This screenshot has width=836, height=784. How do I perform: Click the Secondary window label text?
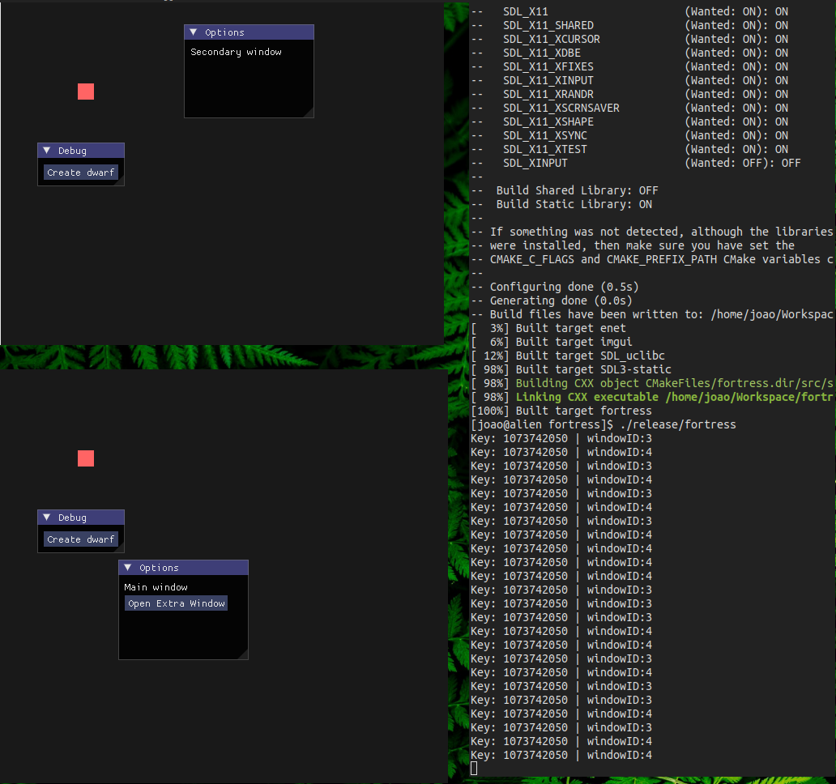click(235, 51)
